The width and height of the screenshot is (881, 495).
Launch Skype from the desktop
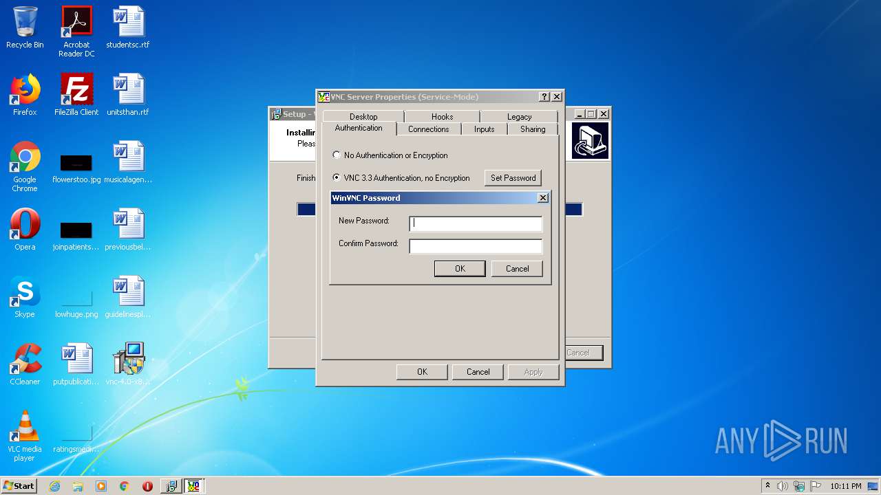(x=25, y=297)
